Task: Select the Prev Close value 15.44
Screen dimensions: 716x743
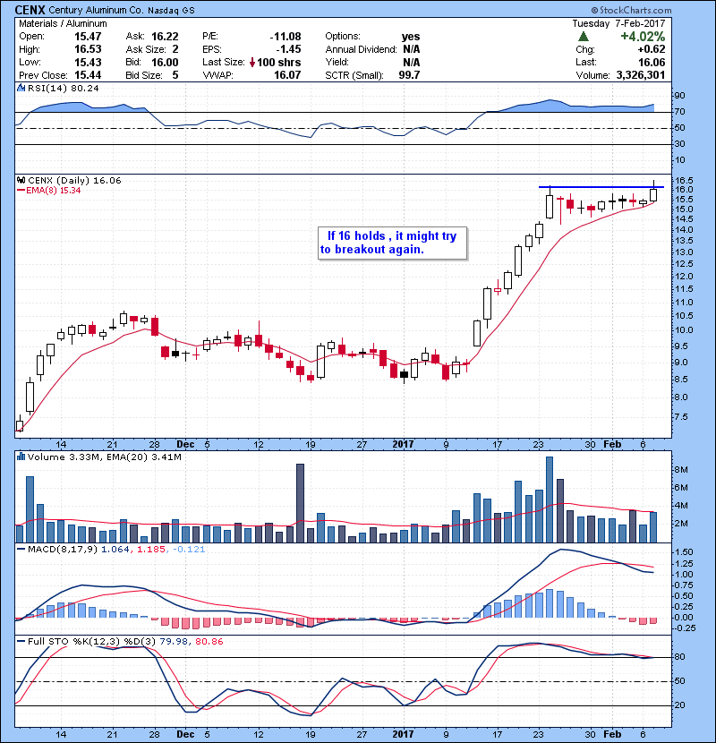Action: tap(88, 75)
